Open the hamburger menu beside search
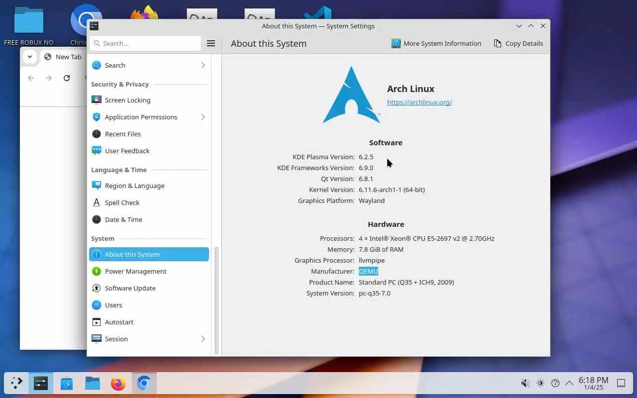This screenshot has width=637, height=398. point(211,43)
